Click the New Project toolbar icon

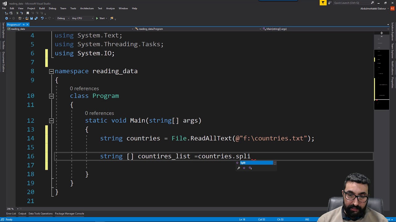click(x=20, y=18)
